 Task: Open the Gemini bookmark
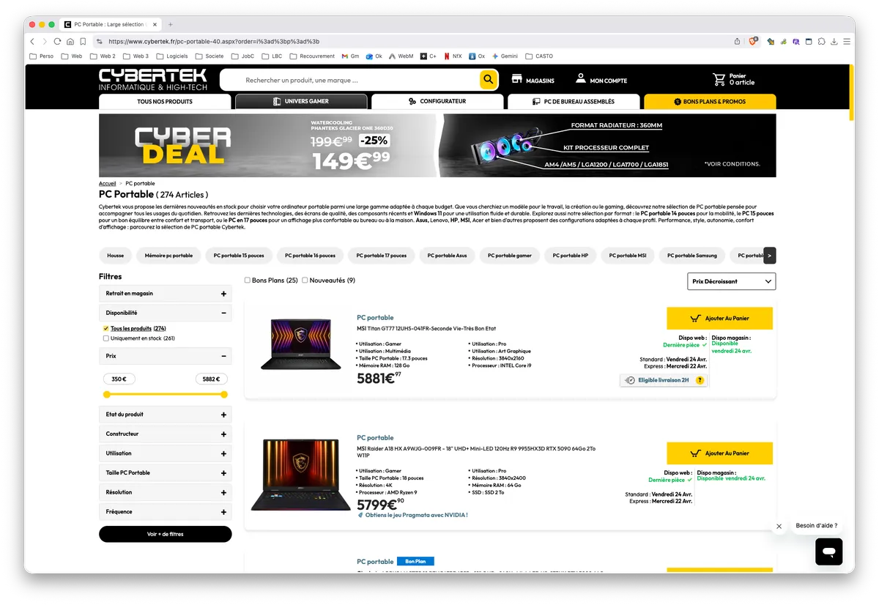point(505,56)
